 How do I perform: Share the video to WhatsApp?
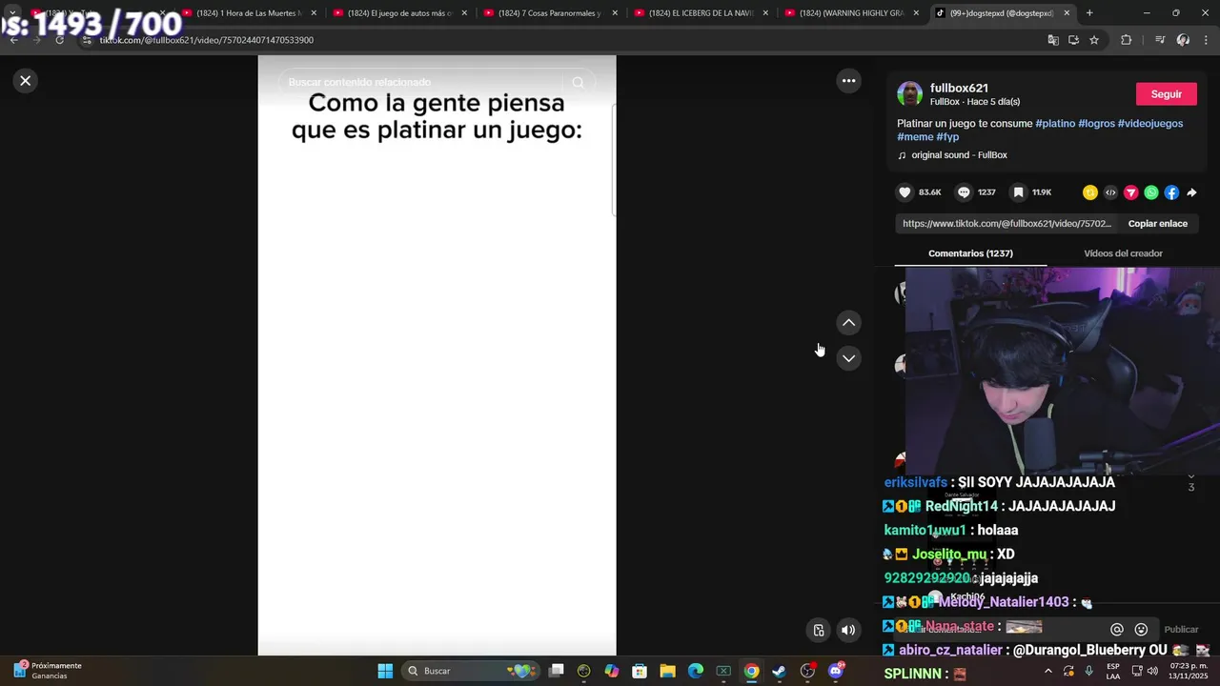(1151, 192)
